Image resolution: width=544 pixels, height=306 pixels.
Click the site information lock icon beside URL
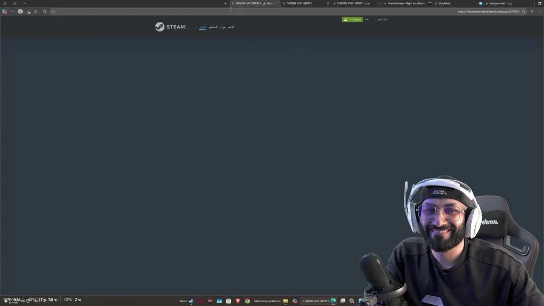(524, 11)
